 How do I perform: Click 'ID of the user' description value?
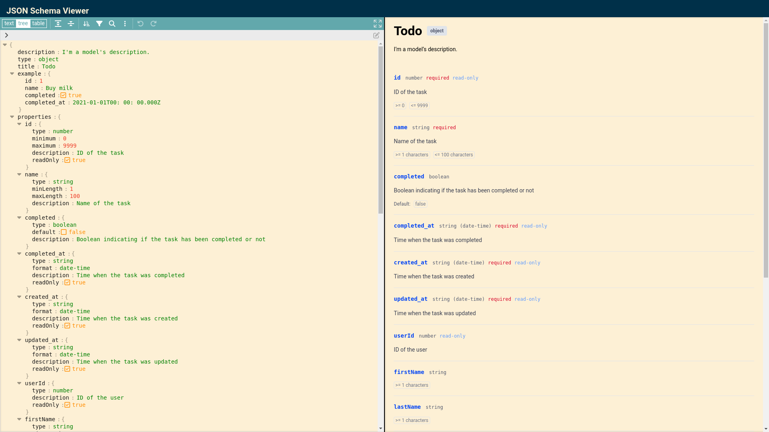(100, 398)
